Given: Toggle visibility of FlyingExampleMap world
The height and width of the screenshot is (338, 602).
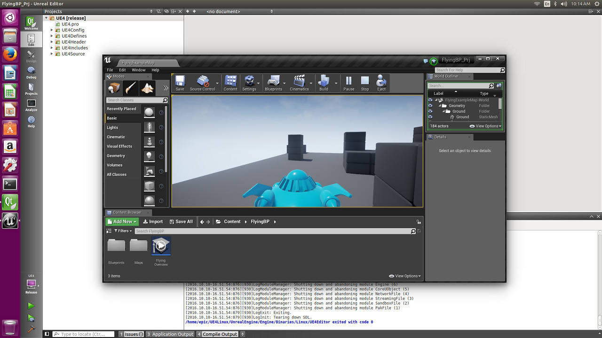Looking at the screenshot, I should point(430,100).
